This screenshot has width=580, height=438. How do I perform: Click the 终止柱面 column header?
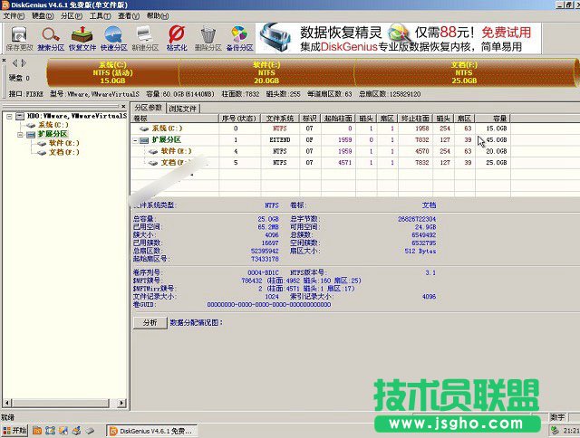pyautogui.click(x=415, y=119)
